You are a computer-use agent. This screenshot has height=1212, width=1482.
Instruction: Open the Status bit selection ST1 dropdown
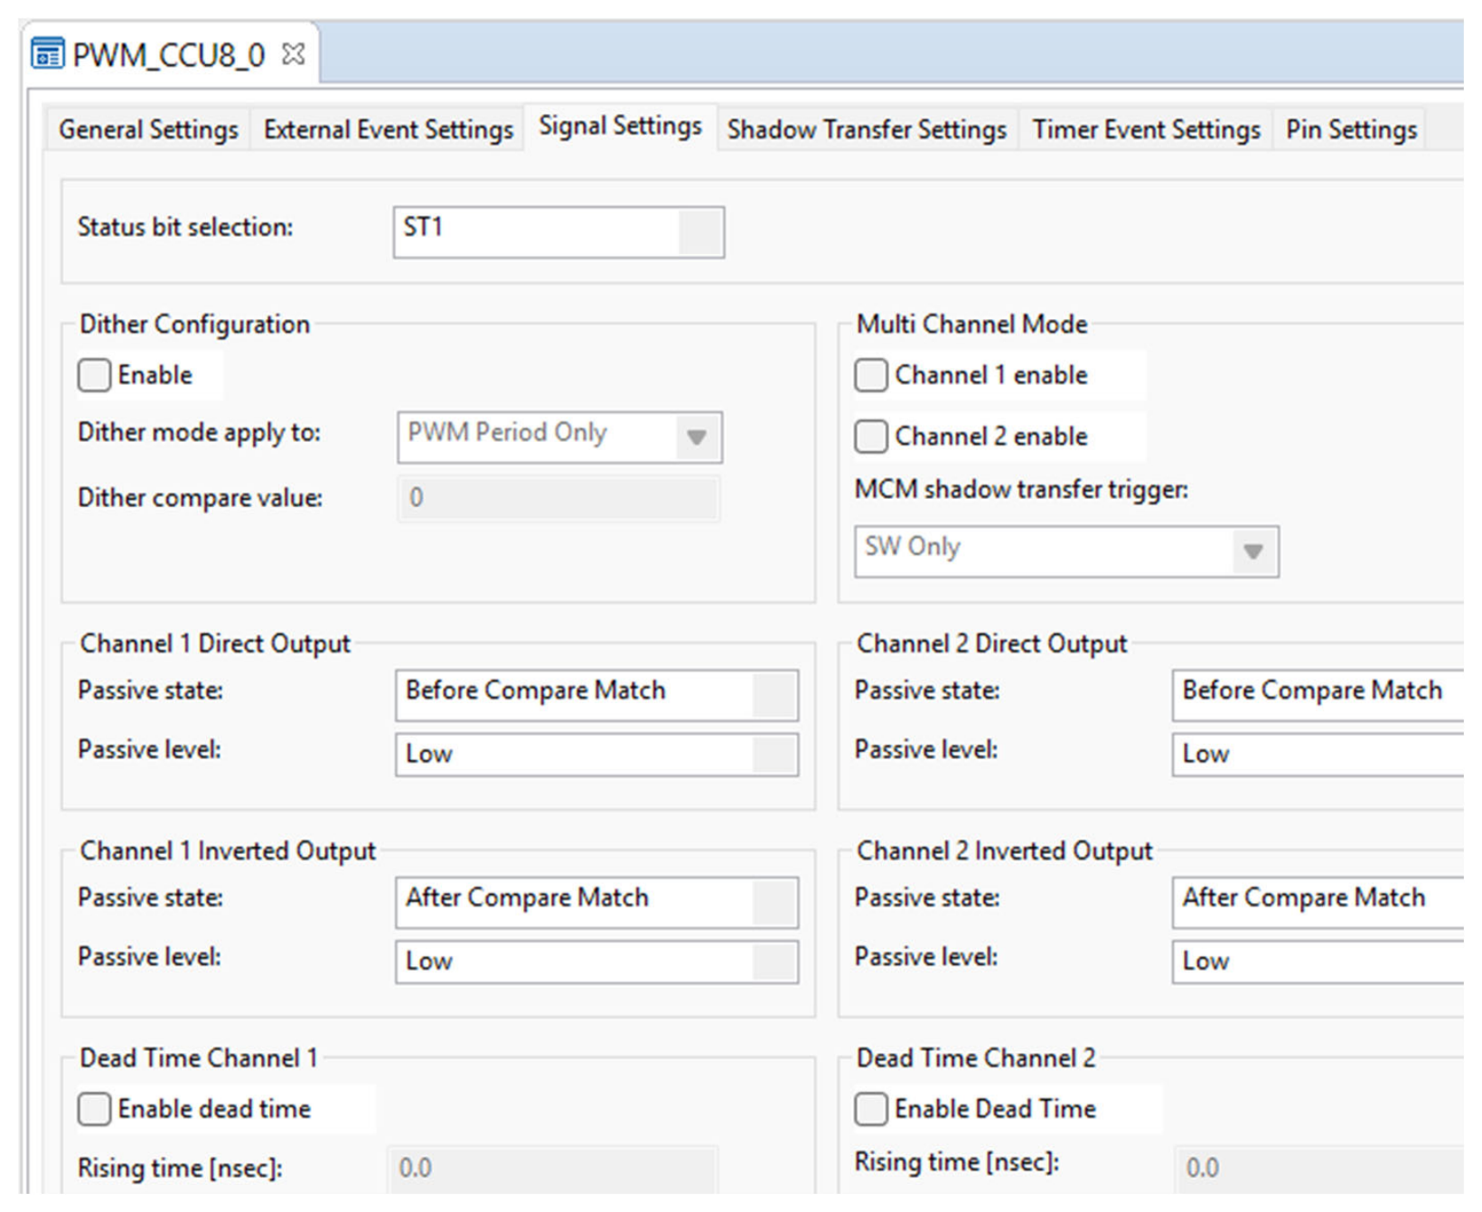click(x=558, y=232)
